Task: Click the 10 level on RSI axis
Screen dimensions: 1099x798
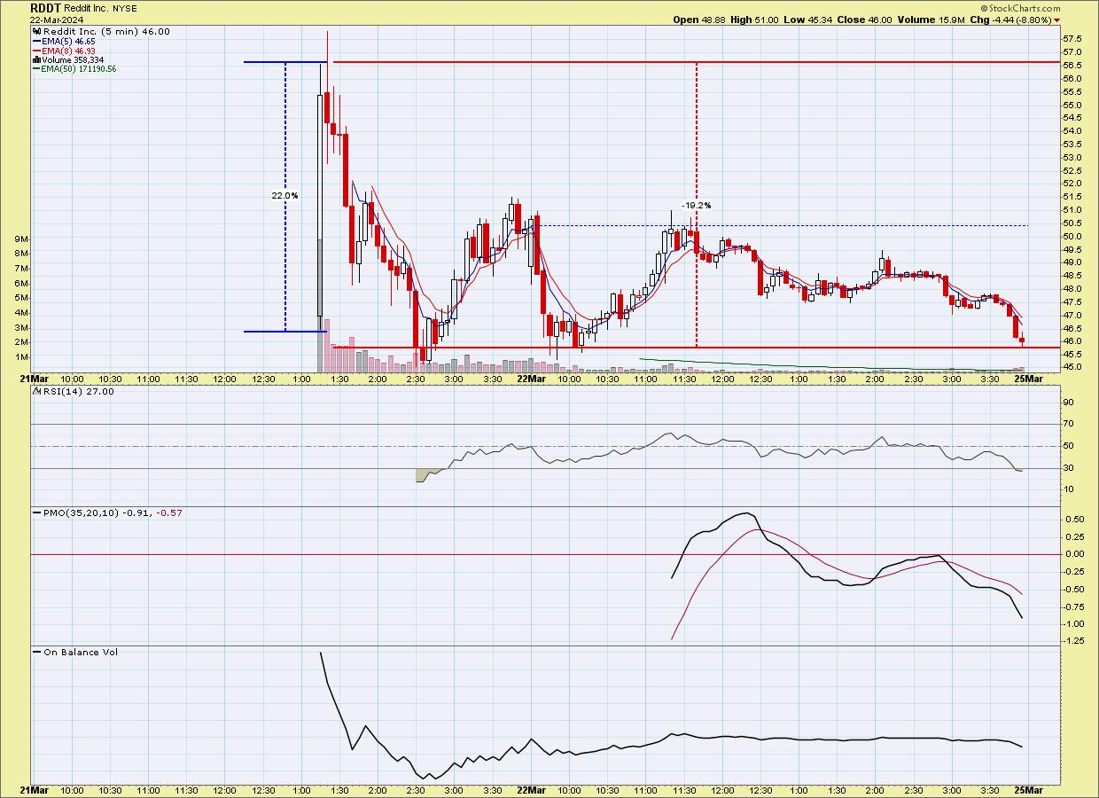Action: tap(1067, 489)
